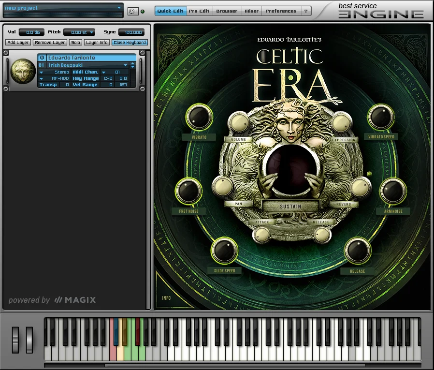Screen dimensions: 434x370
Task: Turn the Vibrato knob
Action: tap(199, 117)
